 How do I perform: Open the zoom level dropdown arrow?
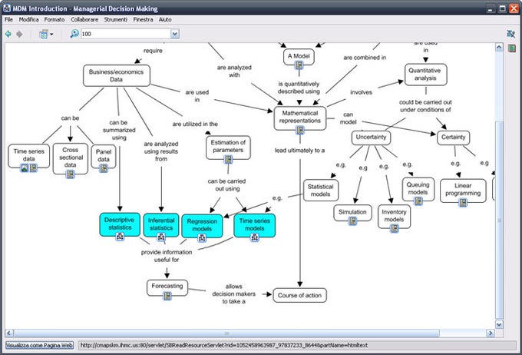[175, 34]
